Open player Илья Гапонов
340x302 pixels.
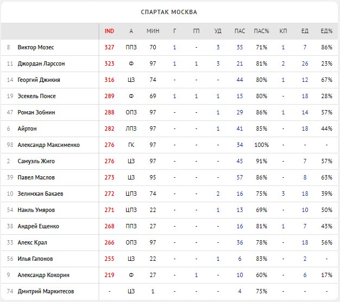pos(35,259)
